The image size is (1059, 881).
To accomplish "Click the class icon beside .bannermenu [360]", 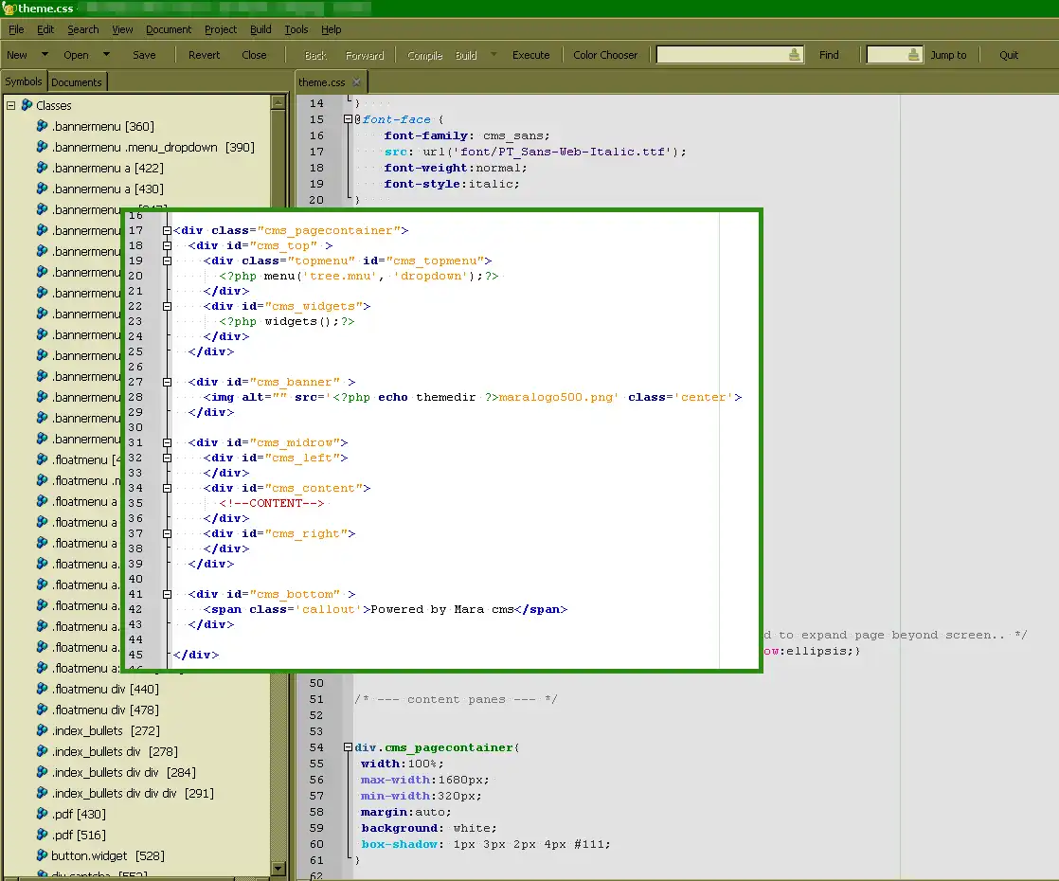I will click(x=42, y=126).
